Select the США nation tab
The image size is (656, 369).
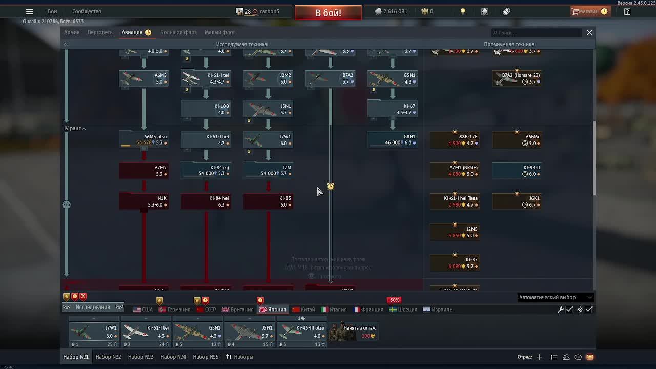(x=143, y=310)
